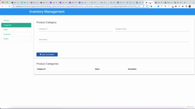Close the Twitter Home tab

tap(133, 3)
